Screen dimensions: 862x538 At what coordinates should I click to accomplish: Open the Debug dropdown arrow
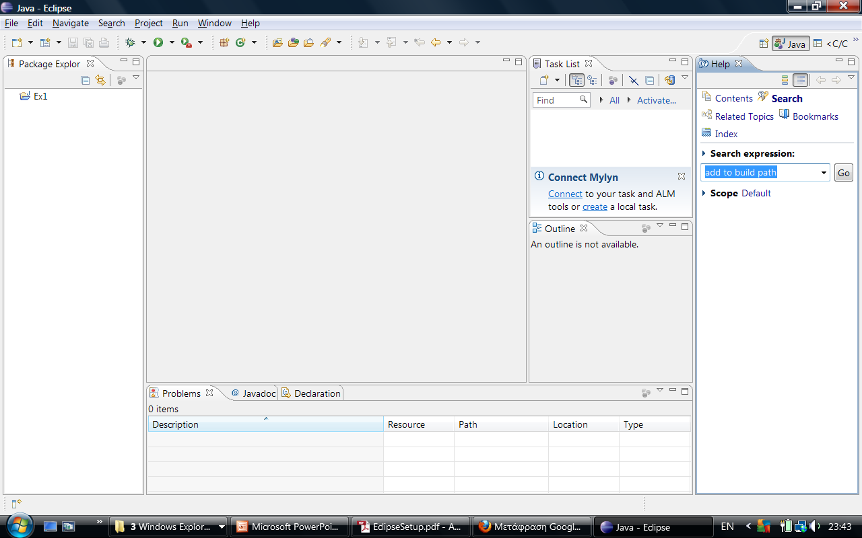click(x=143, y=42)
